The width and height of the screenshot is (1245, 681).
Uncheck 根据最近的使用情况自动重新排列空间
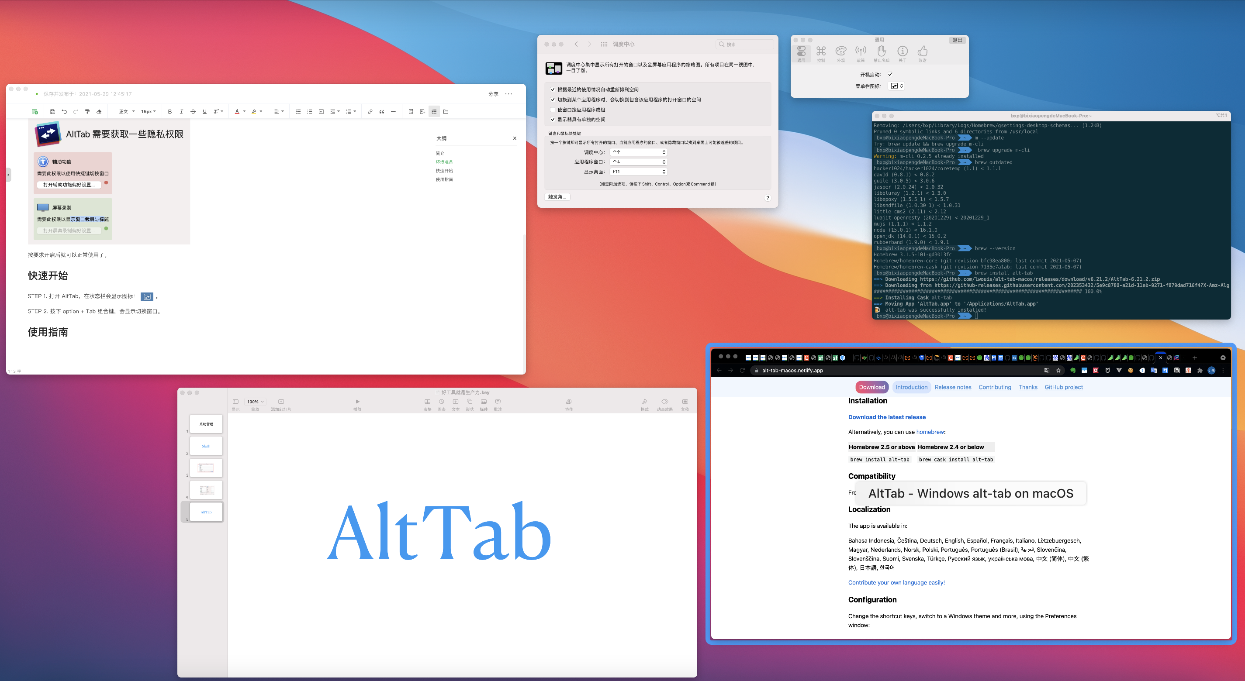coord(553,89)
